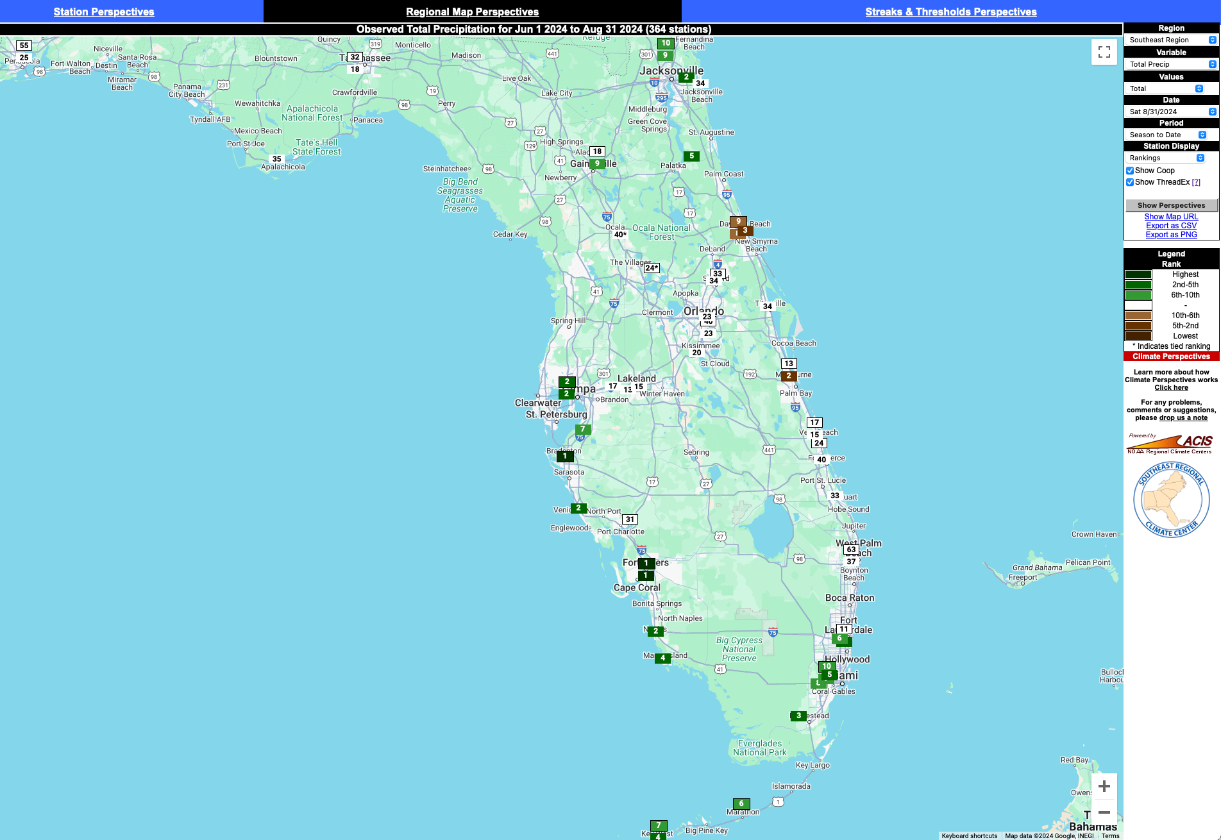
Task: Open the Variable dropdown showing Total Precip
Action: coord(1171,64)
